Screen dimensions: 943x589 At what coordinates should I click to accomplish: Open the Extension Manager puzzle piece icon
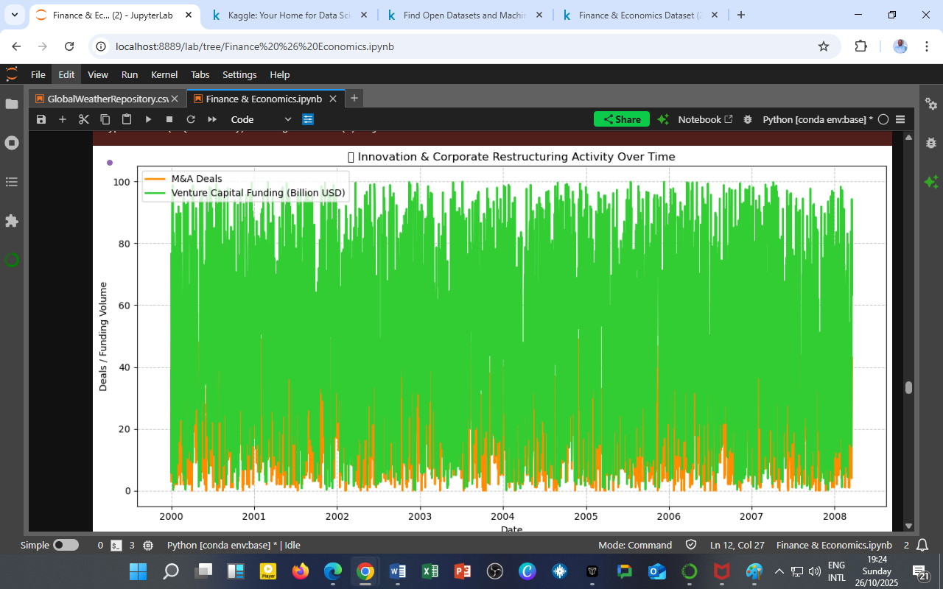click(x=12, y=221)
